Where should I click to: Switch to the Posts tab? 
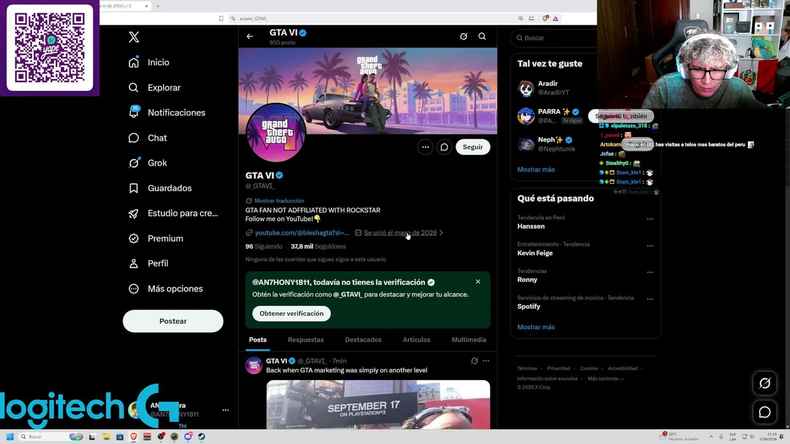(x=258, y=340)
